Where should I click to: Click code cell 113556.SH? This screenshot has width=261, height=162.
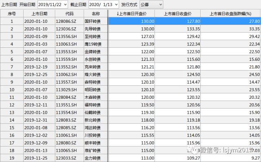[x=69, y=36]
